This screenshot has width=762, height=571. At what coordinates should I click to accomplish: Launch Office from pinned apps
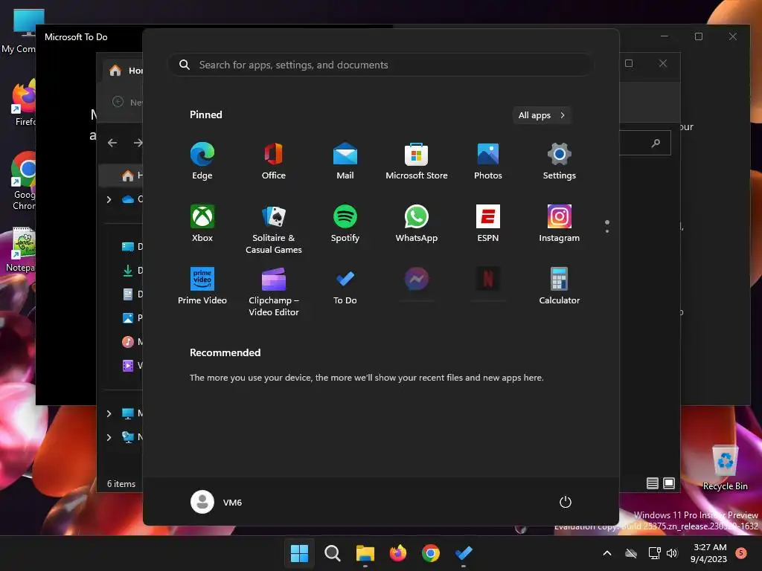point(274,161)
